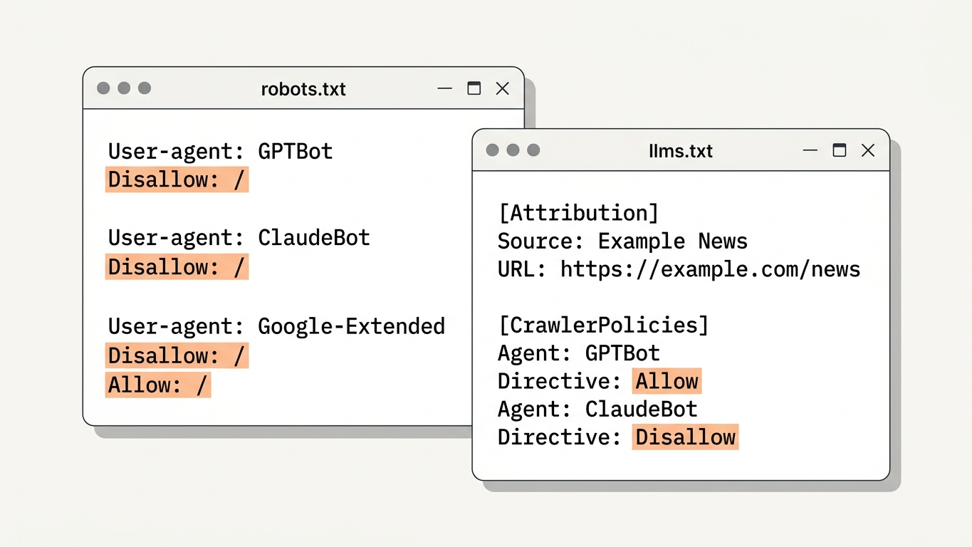This screenshot has width=972, height=547.
Task: Minimize the robots.txt window
Action: 445,88
